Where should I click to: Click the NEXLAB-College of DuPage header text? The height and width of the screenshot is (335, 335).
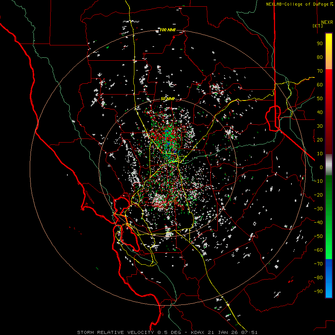[299, 4]
